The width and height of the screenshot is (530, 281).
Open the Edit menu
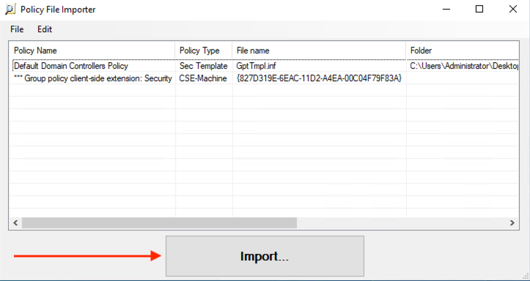pos(45,29)
